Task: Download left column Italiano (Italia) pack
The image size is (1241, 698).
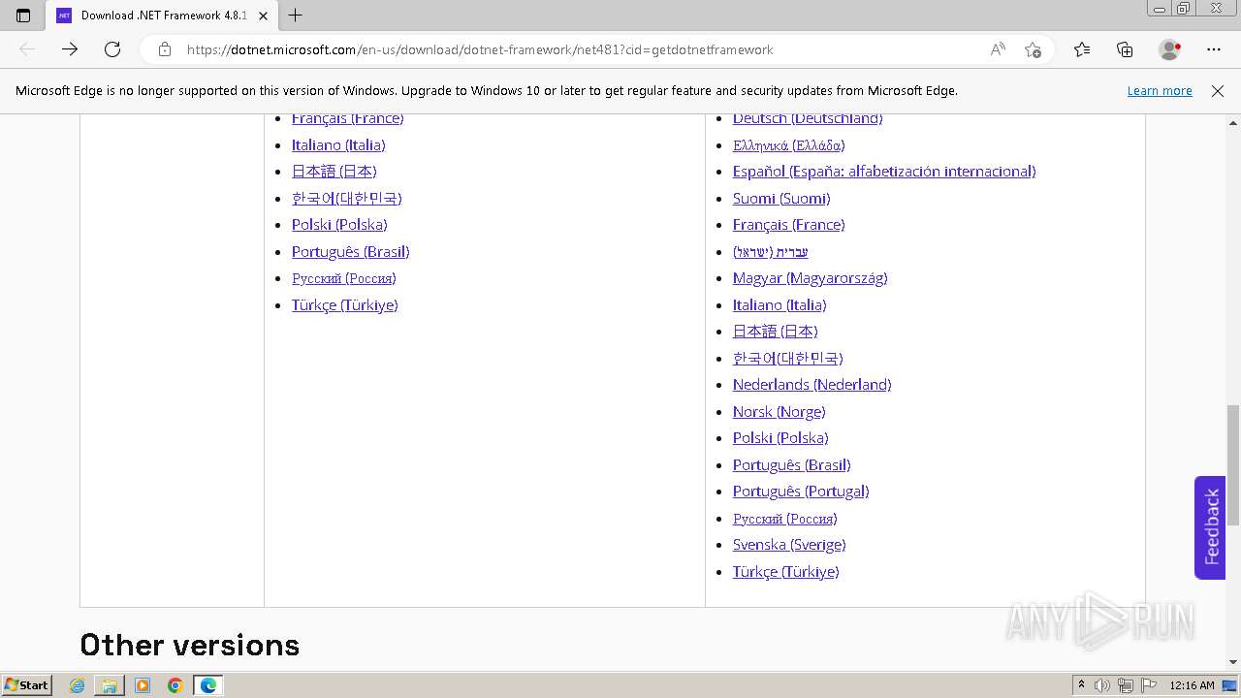Action: 338,144
